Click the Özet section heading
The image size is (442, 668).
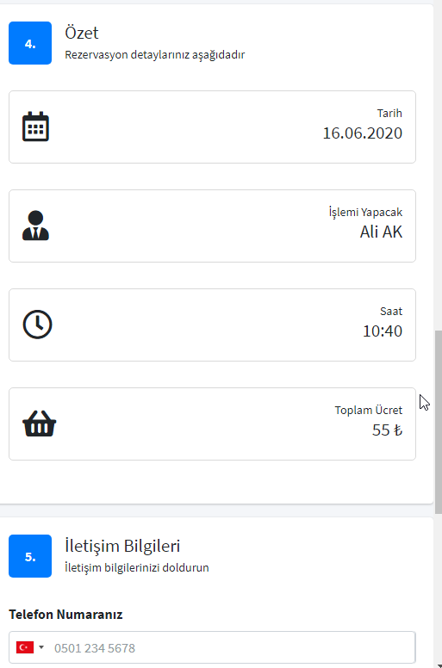tap(81, 33)
